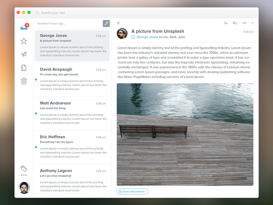Show sender details via info icon
The height and width of the screenshot is (205, 273).
tap(133, 37)
